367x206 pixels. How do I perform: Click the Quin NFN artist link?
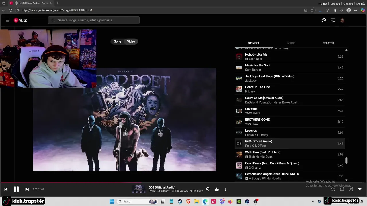(255, 59)
